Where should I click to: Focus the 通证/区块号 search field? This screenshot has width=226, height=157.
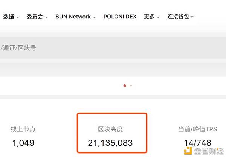click(113, 48)
